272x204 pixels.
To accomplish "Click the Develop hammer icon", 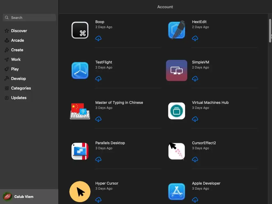I will coord(7,79).
